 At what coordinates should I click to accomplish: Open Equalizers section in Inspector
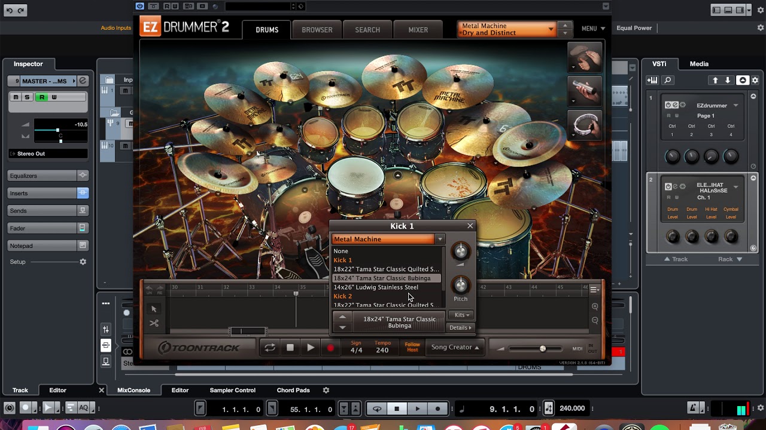(x=43, y=176)
